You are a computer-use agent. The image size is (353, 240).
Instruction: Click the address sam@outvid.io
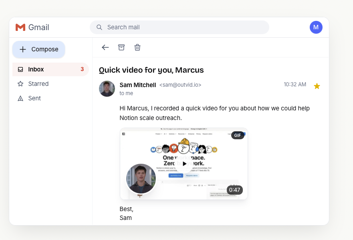click(x=180, y=85)
